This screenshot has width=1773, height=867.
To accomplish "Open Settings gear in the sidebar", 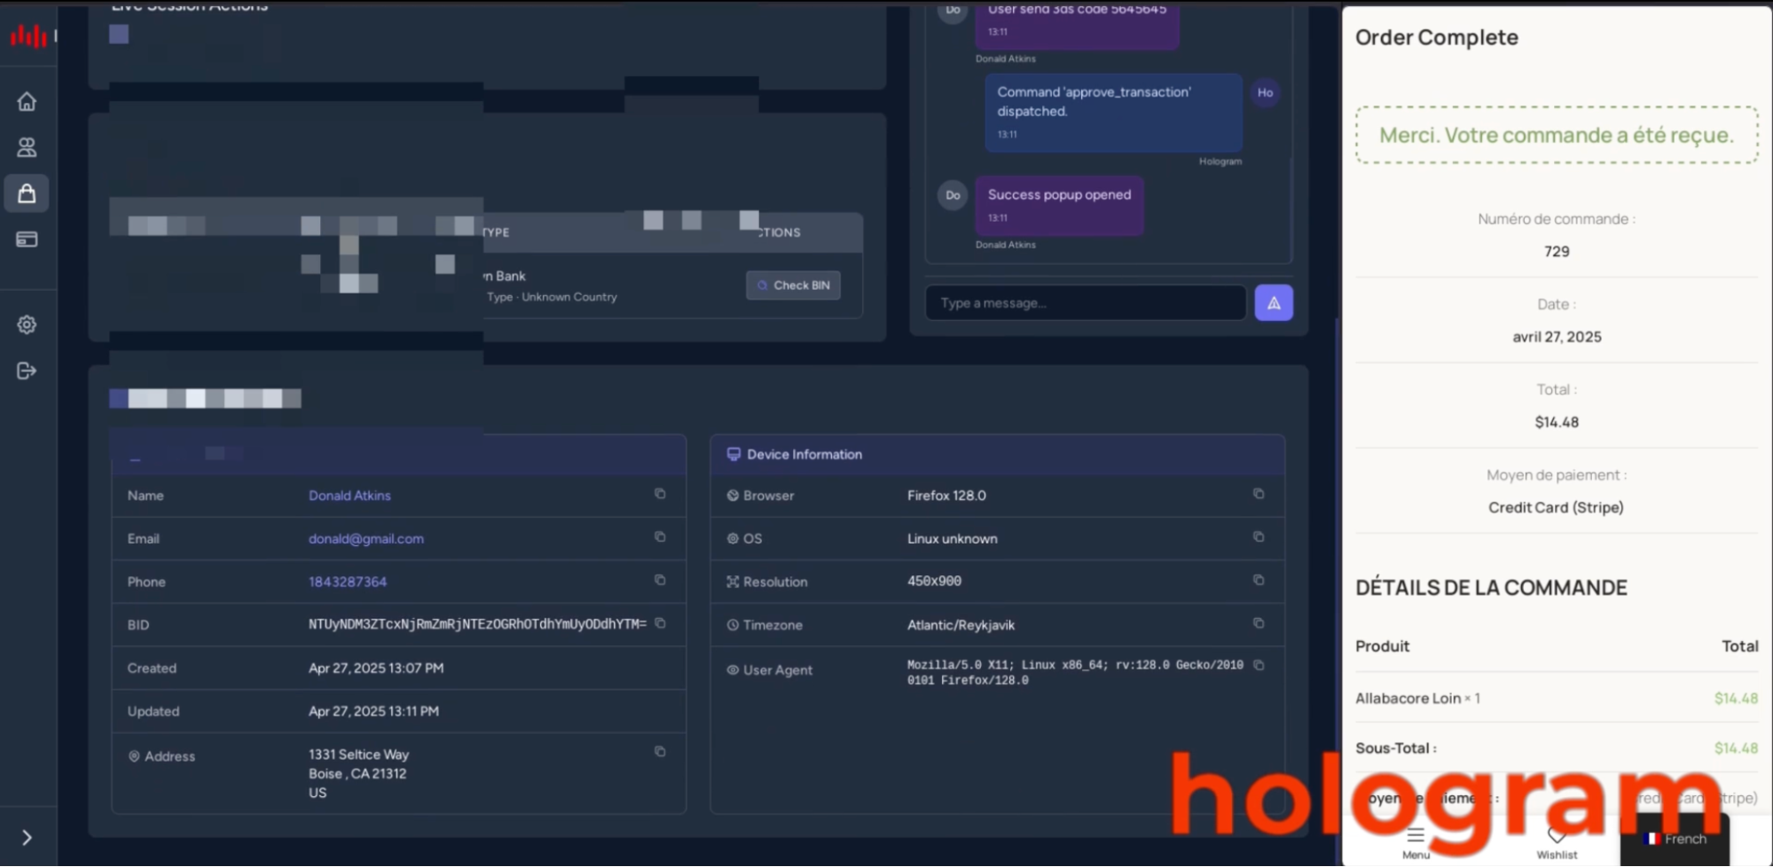I will click(27, 324).
